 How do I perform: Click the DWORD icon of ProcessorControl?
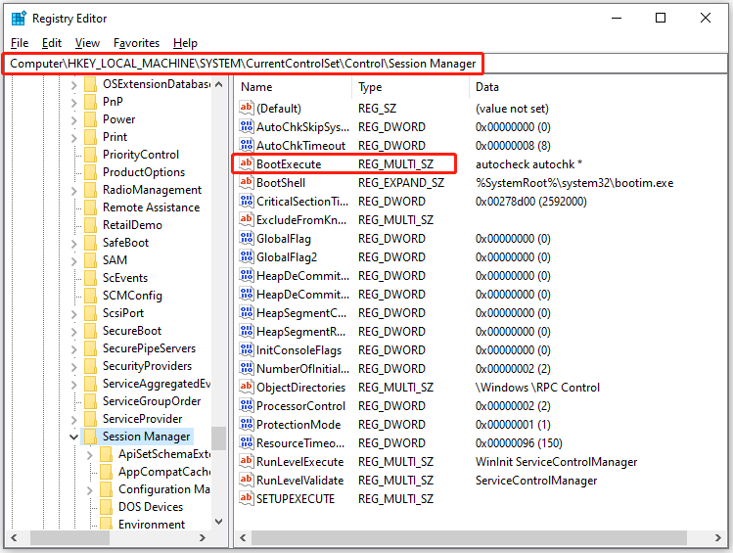tap(247, 406)
